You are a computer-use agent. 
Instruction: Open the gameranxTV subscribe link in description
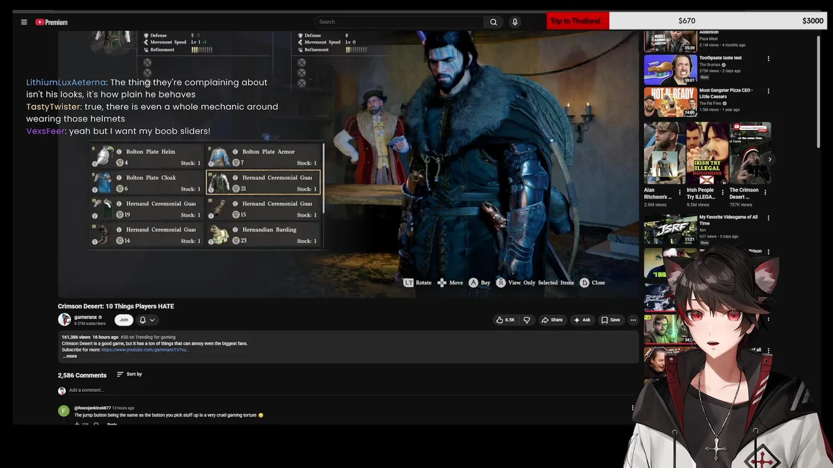(x=145, y=350)
